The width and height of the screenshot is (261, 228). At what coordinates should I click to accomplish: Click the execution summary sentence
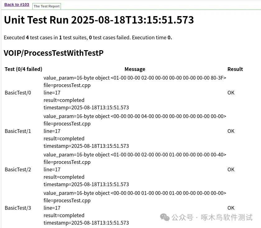88,38
